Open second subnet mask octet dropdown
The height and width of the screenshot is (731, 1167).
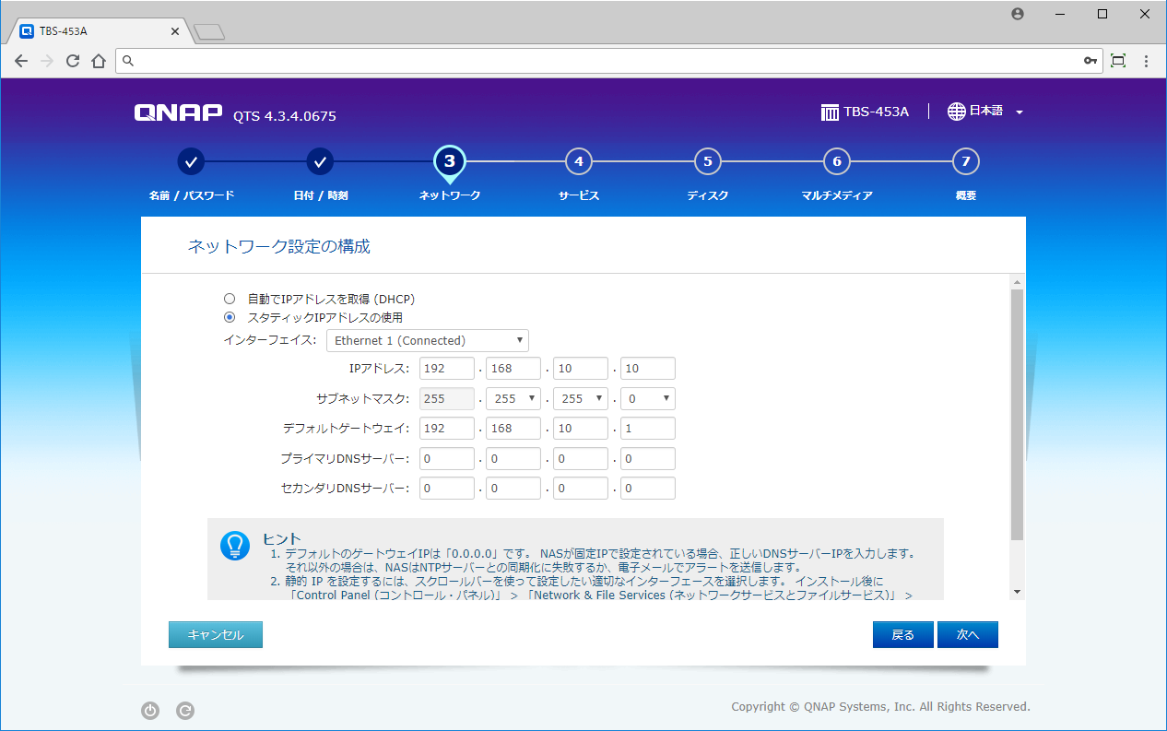pos(513,398)
